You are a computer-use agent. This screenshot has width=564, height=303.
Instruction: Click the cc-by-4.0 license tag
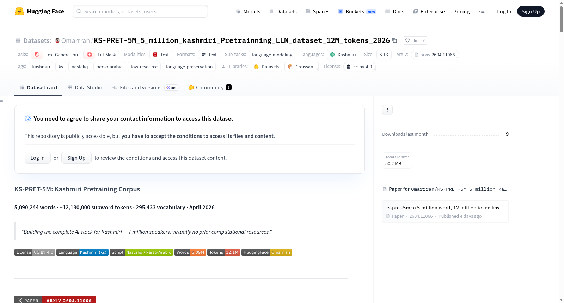(x=359, y=67)
